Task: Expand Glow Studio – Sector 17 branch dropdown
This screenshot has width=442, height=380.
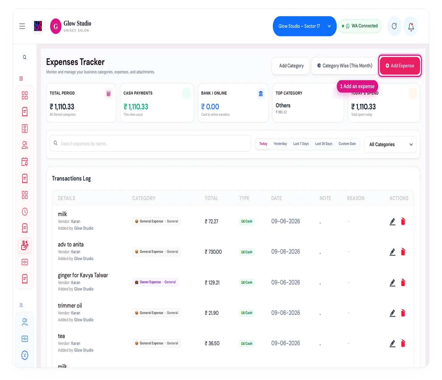Action: pyautogui.click(x=304, y=26)
